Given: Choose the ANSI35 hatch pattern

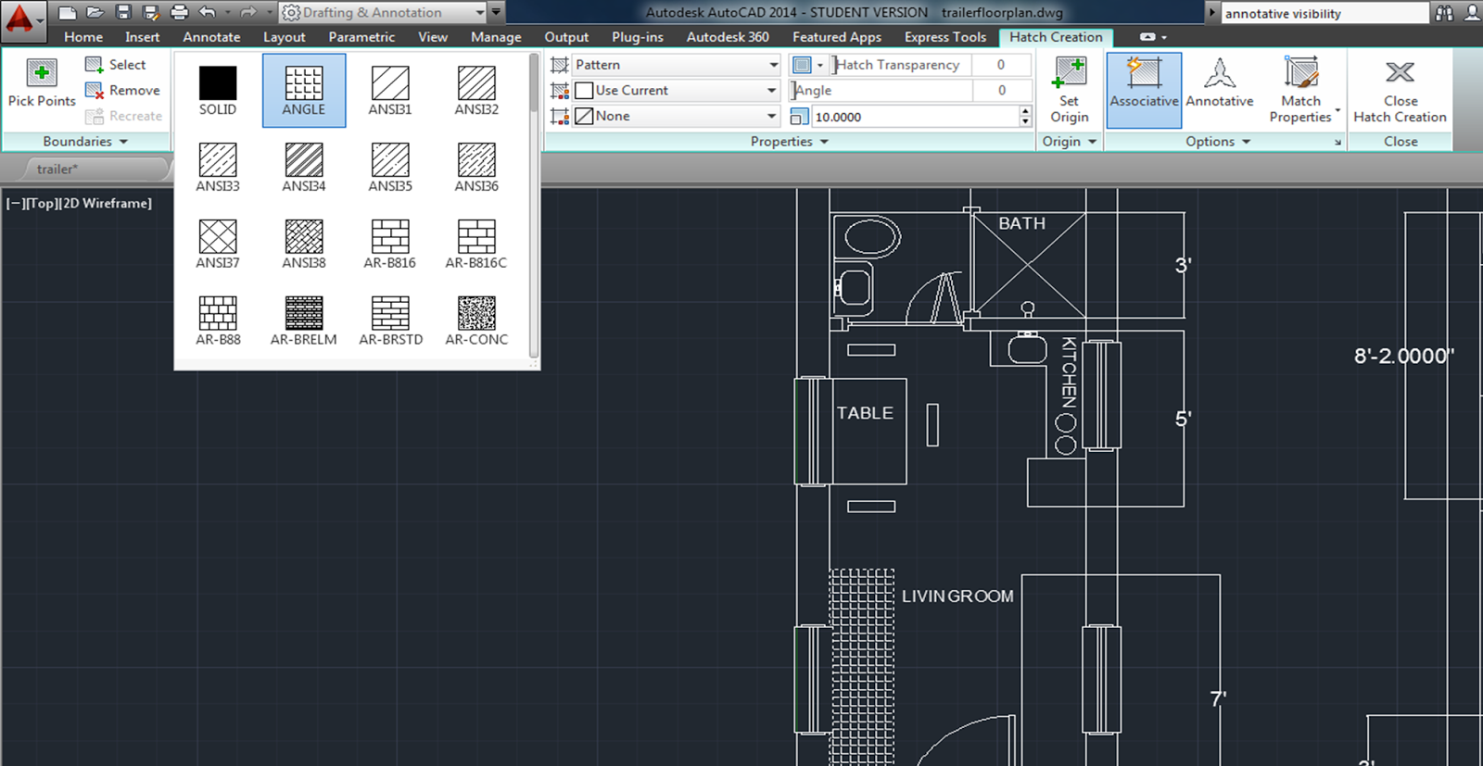Looking at the screenshot, I should tap(390, 167).
